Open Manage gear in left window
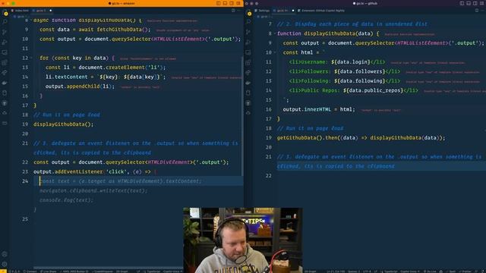The width and height of the screenshot is (486, 273). click(5, 264)
